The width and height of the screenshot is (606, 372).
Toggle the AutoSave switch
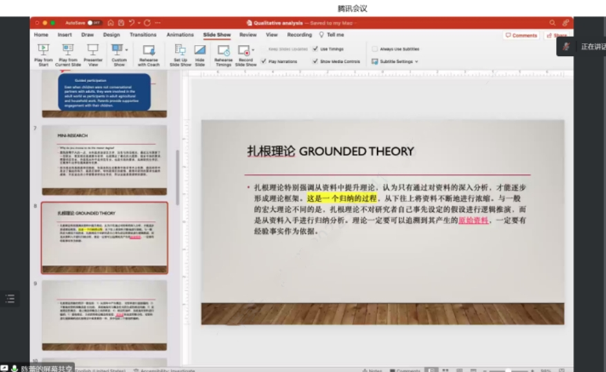(92, 23)
